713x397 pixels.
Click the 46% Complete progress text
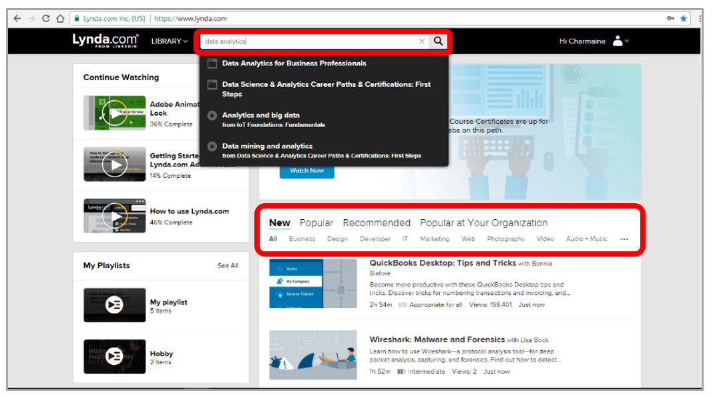[x=172, y=222]
